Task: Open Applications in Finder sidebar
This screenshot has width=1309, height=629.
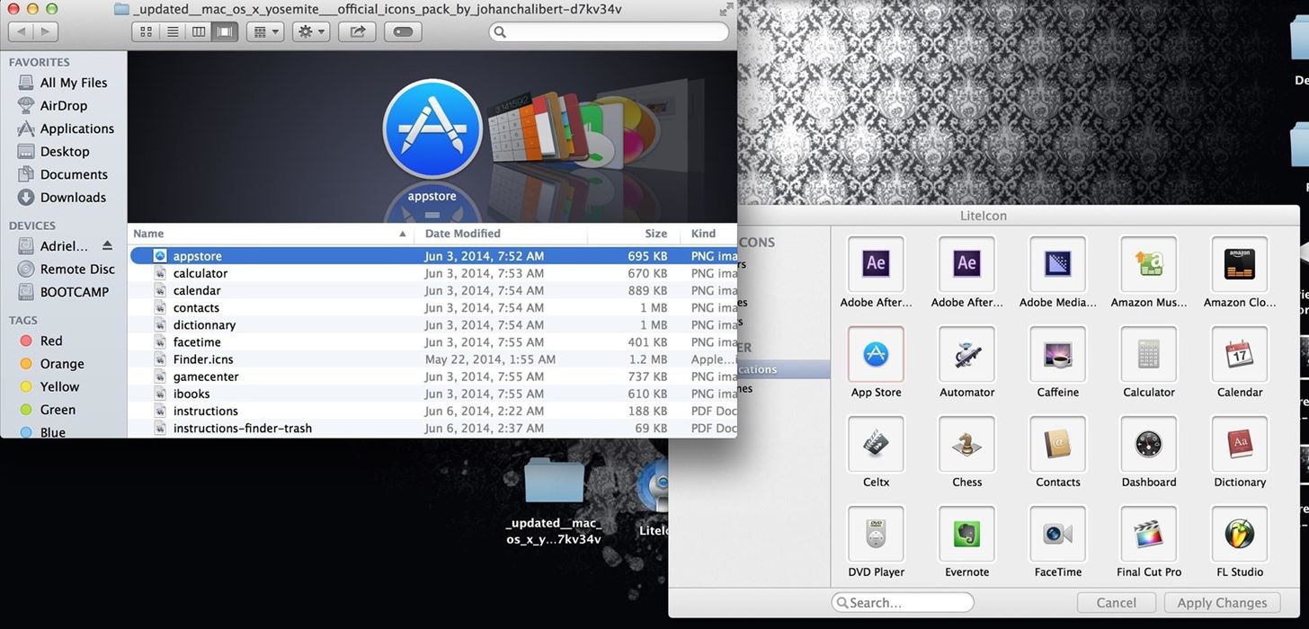Action: click(x=76, y=128)
